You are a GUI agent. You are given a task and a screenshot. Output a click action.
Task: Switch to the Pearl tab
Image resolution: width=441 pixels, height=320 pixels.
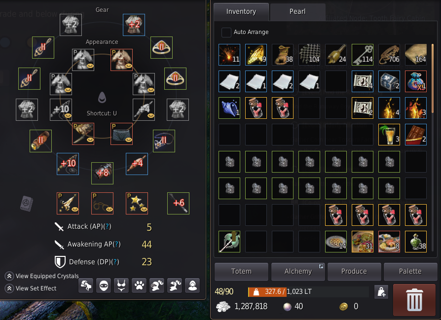[x=297, y=12]
